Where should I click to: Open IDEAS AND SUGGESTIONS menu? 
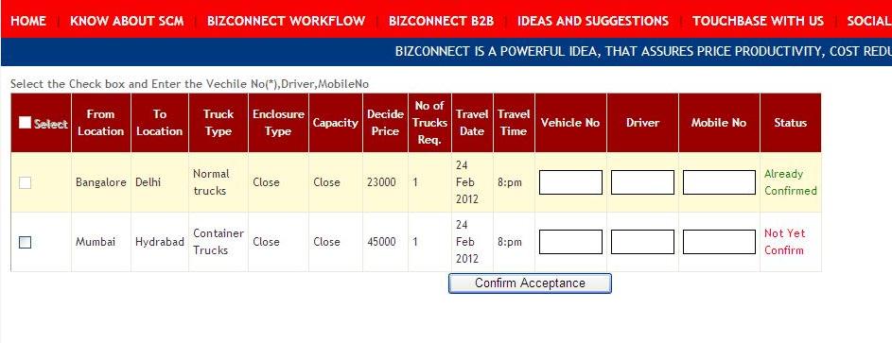pyautogui.click(x=593, y=21)
